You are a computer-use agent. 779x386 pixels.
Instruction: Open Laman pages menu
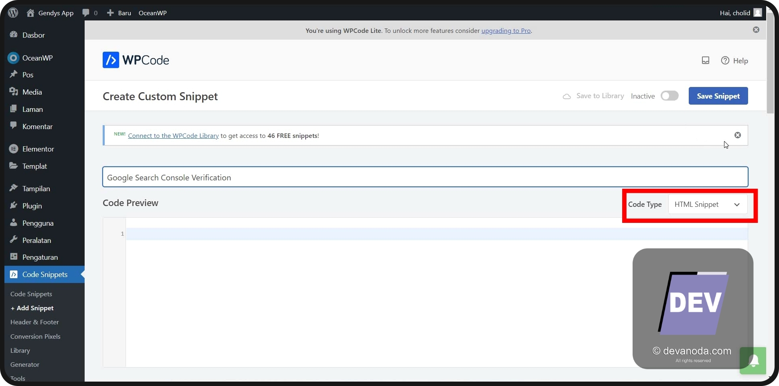44,109
